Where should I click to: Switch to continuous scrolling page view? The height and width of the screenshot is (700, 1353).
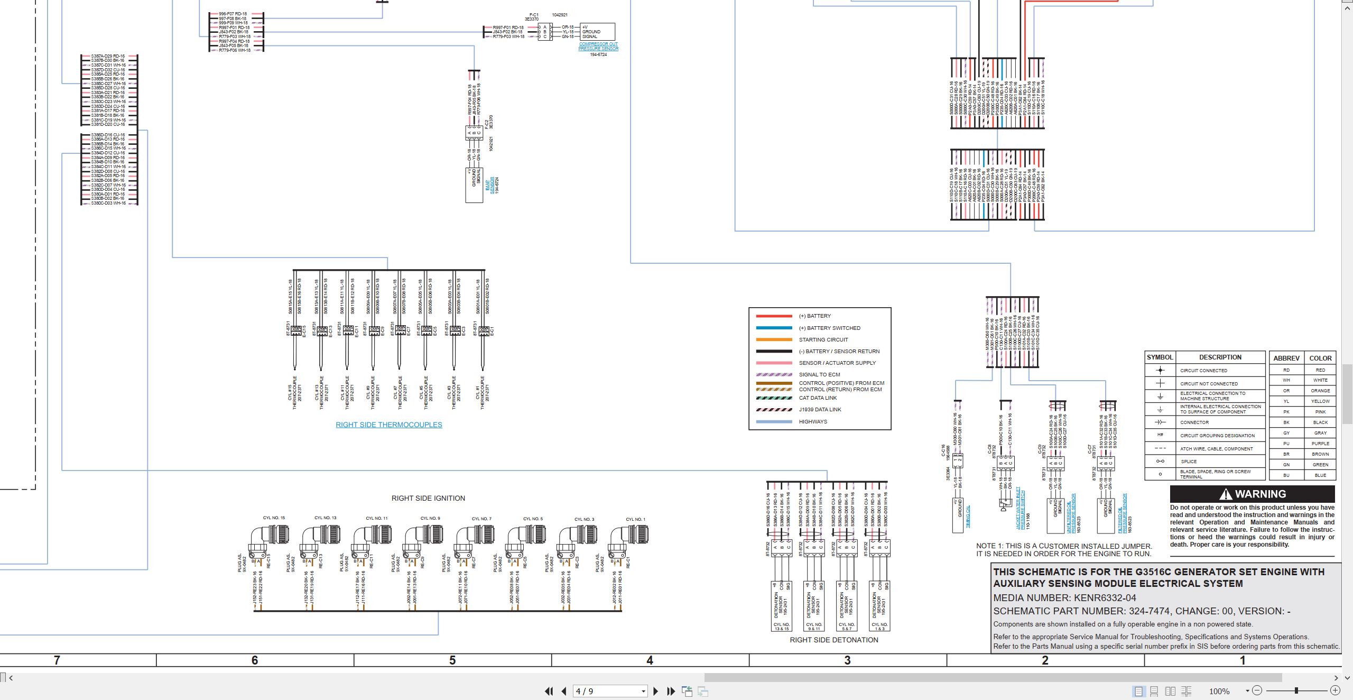point(1154,691)
